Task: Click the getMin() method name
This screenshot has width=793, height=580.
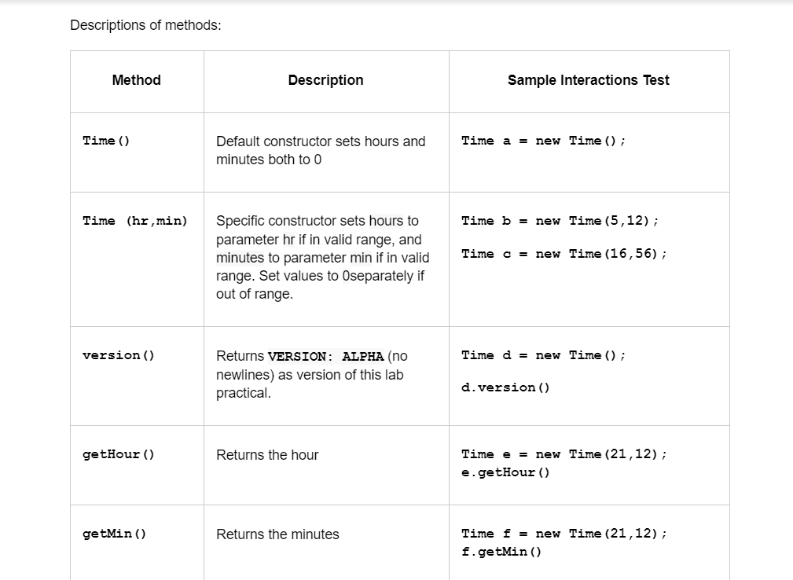Action: 114,534
